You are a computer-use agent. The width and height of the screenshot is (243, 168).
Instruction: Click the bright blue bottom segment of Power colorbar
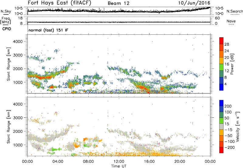221,87
